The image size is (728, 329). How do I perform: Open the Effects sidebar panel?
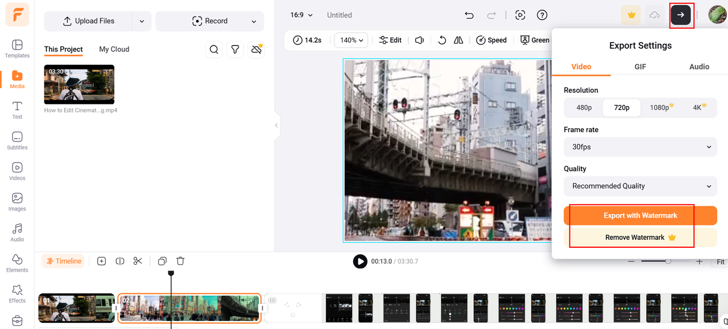pos(17,294)
